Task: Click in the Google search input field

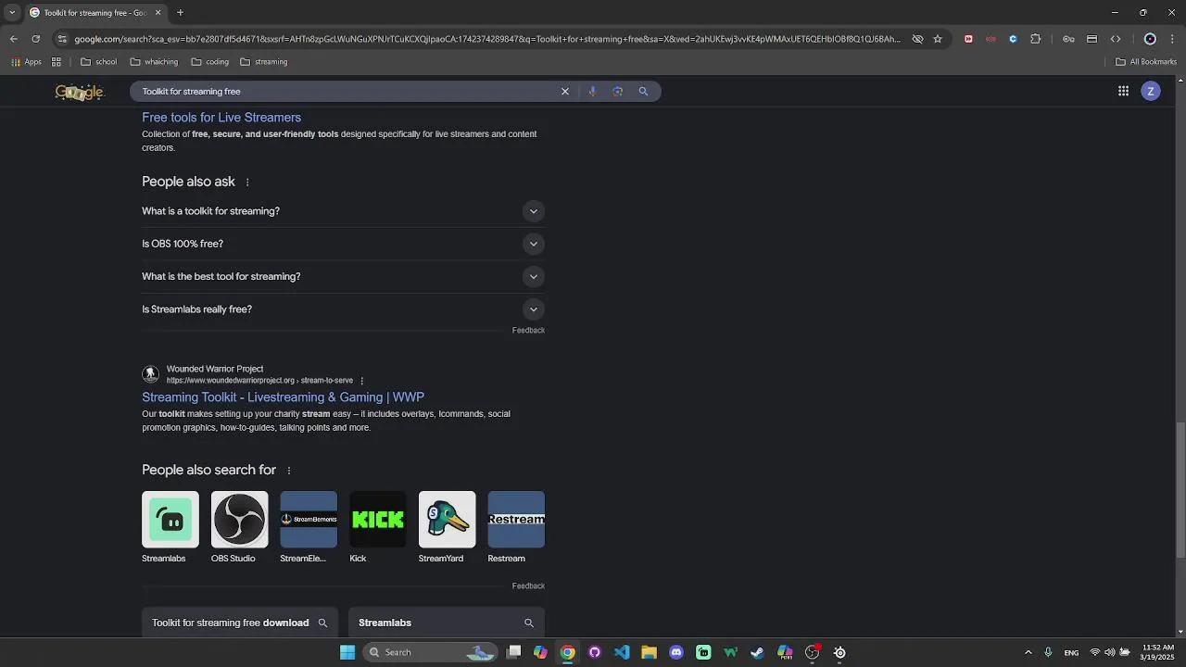Action: click(x=347, y=92)
